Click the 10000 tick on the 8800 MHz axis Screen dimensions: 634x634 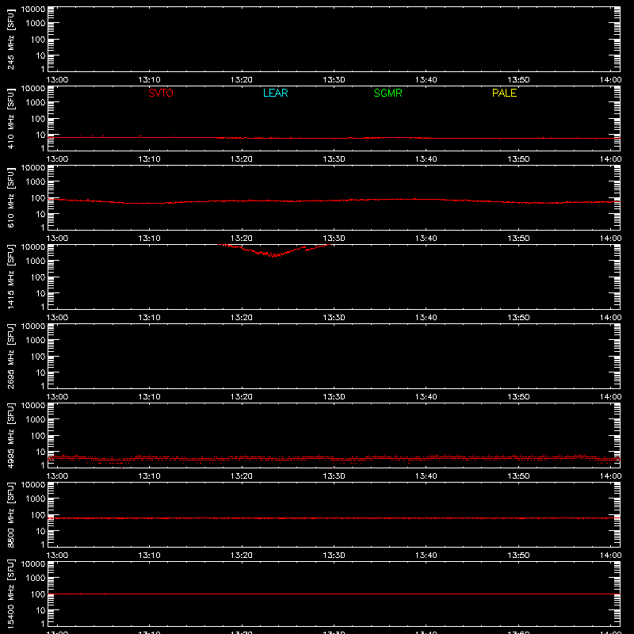click(33, 485)
